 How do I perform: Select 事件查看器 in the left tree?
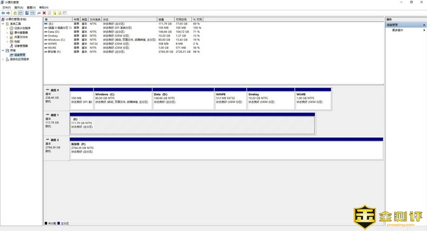click(x=20, y=32)
